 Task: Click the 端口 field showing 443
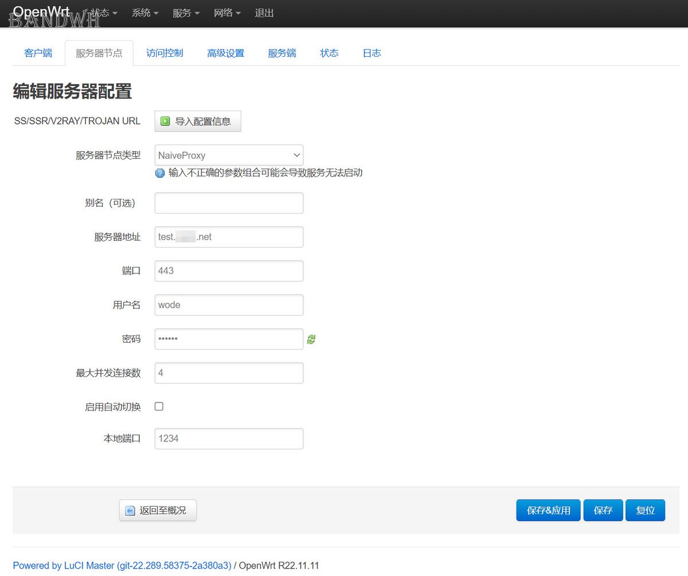pos(229,271)
